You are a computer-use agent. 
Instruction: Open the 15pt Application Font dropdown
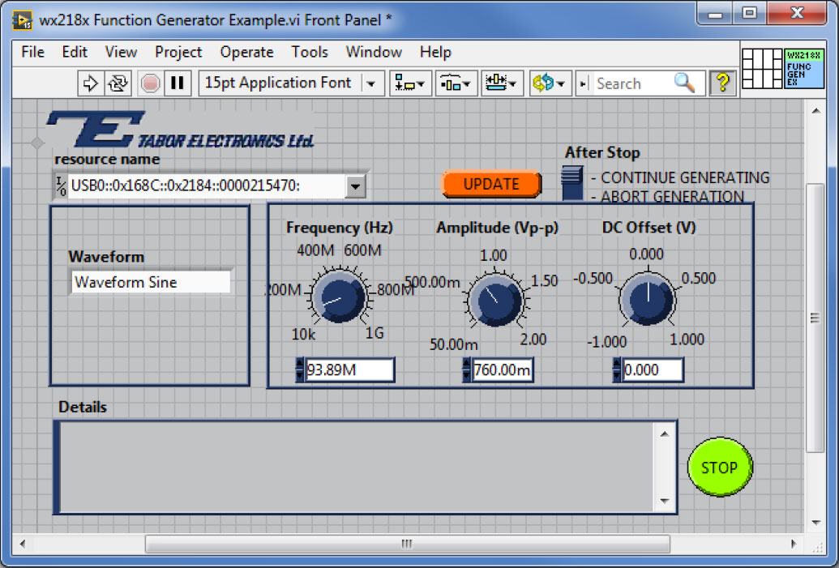[x=371, y=83]
